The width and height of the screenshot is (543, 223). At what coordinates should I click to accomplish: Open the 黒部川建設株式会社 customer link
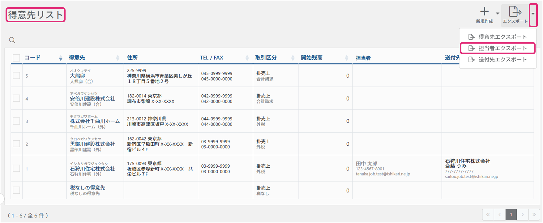(92, 144)
